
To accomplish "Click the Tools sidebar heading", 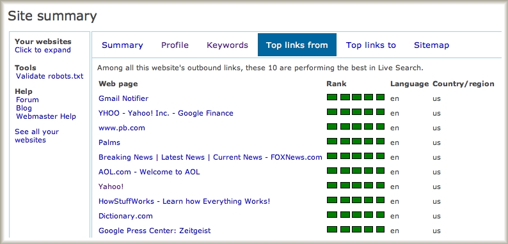I will click(25, 68).
